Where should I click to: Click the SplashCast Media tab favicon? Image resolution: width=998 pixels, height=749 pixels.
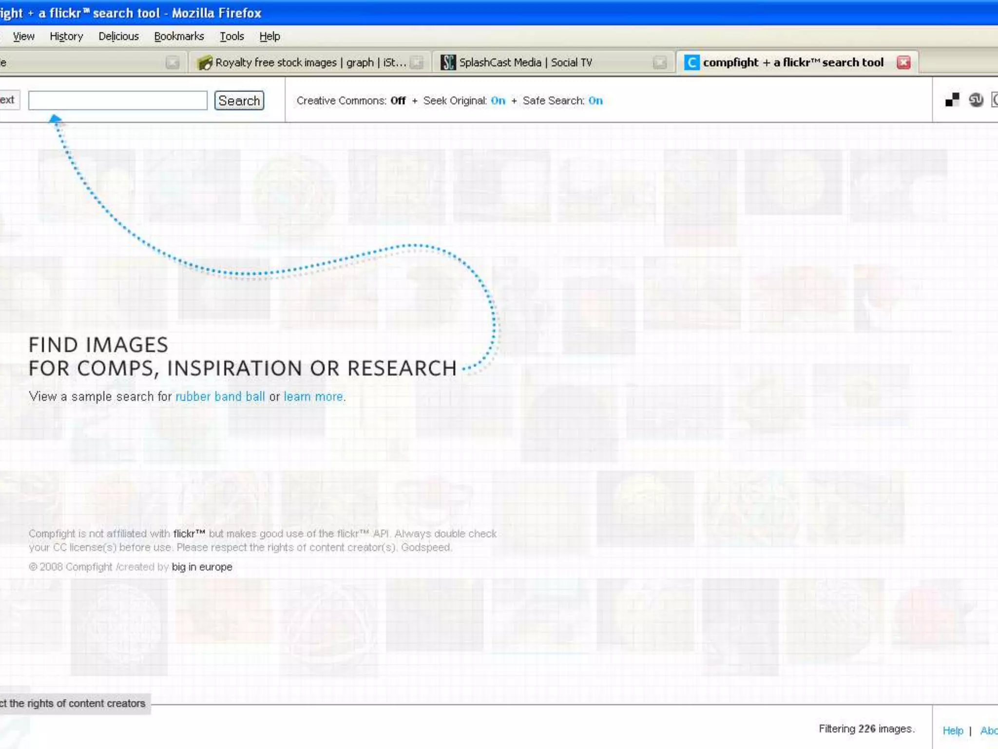point(448,62)
